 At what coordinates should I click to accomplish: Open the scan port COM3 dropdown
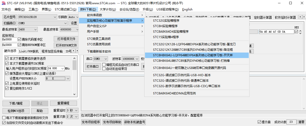coord(42,23)
